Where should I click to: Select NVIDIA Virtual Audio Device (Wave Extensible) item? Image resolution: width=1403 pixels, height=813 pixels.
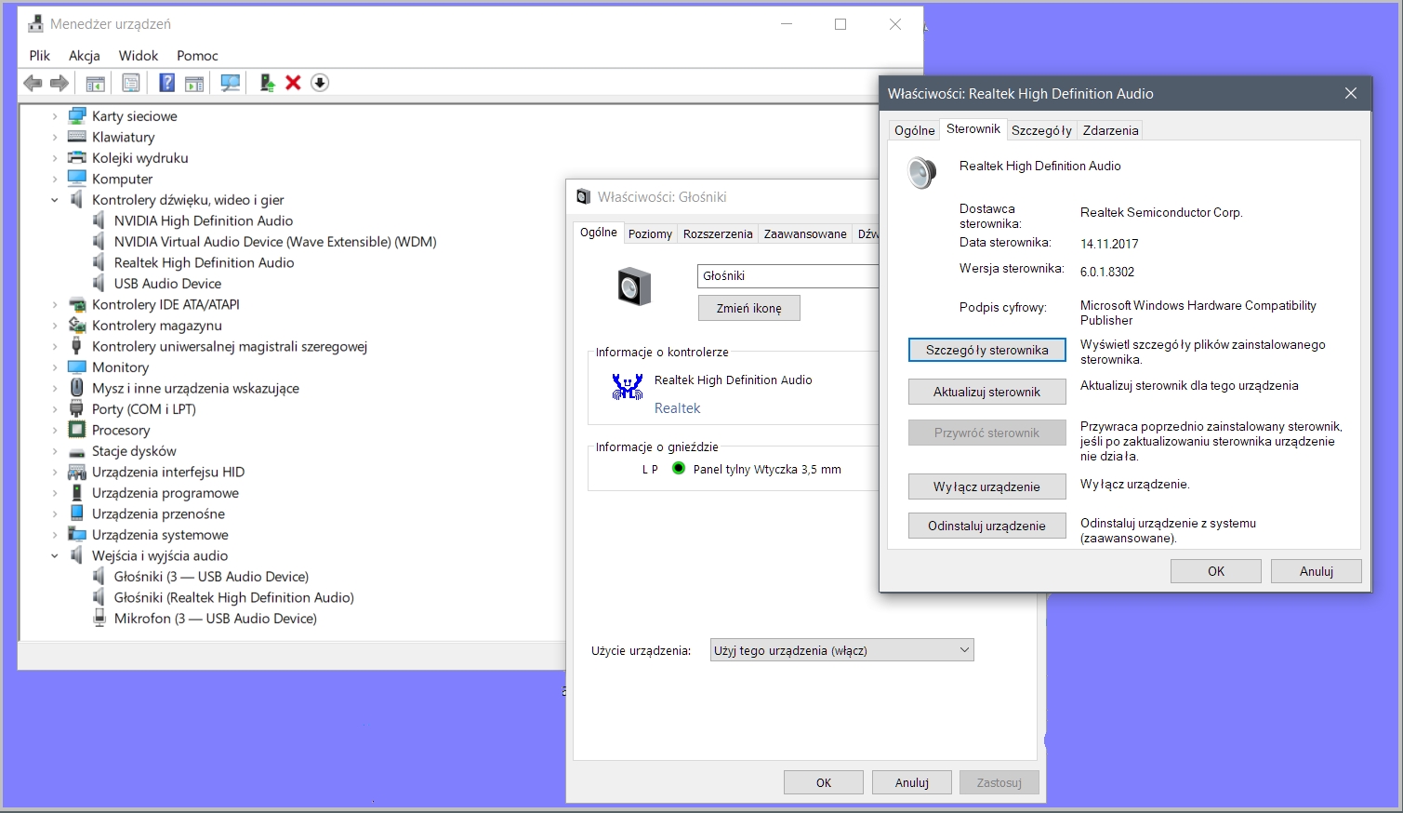click(275, 242)
